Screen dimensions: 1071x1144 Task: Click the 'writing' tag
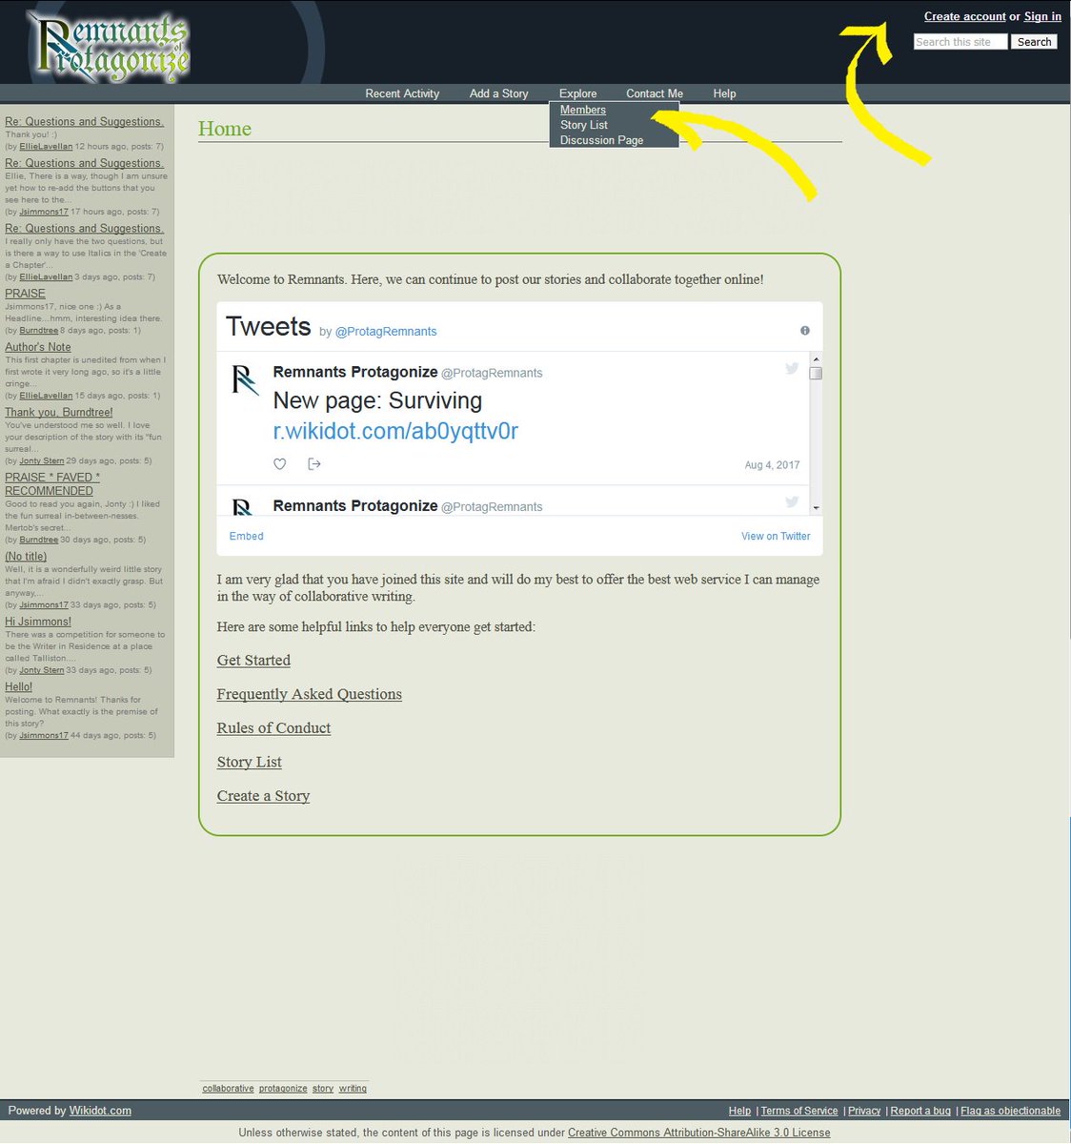point(353,1088)
